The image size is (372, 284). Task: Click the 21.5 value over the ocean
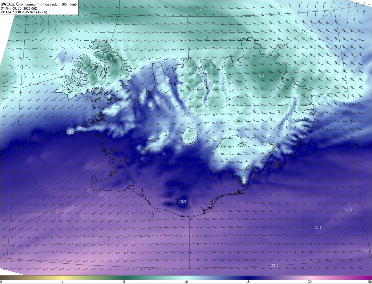348,210
